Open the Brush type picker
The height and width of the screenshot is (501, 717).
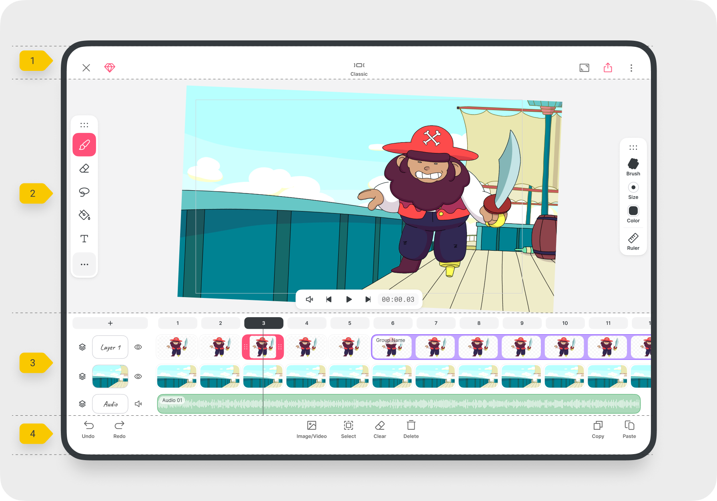pyautogui.click(x=633, y=167)
